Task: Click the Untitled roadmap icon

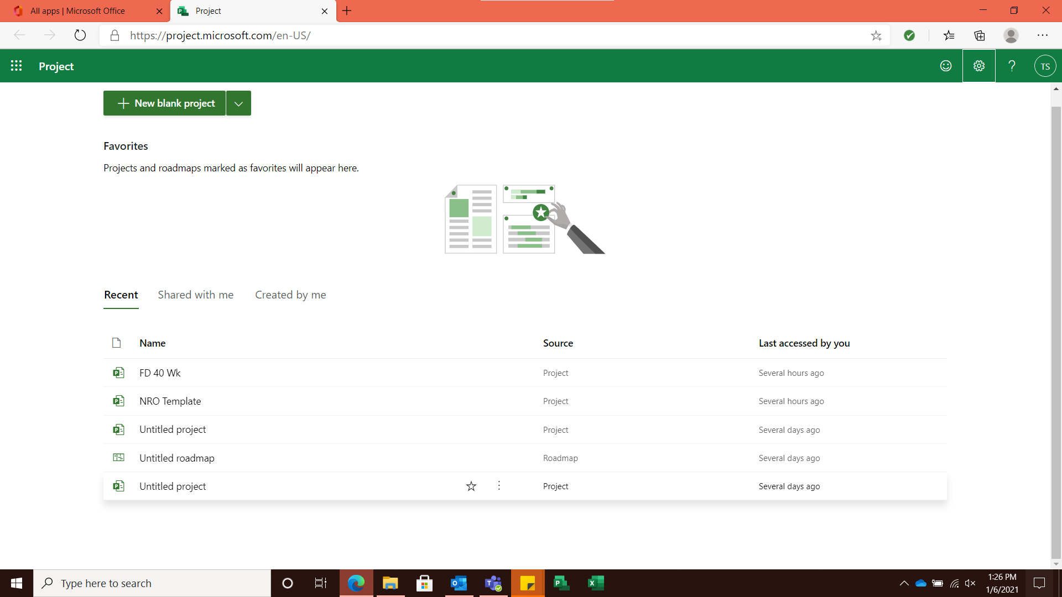Action: point(118,458)
